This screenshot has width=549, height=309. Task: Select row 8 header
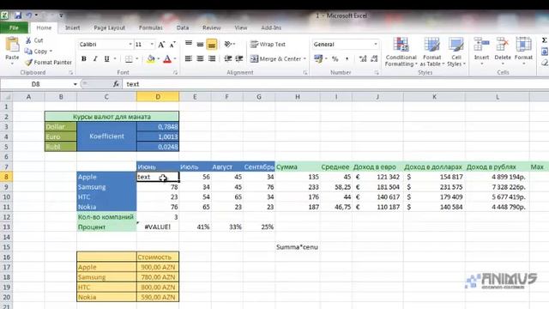(x=6, y=177)
